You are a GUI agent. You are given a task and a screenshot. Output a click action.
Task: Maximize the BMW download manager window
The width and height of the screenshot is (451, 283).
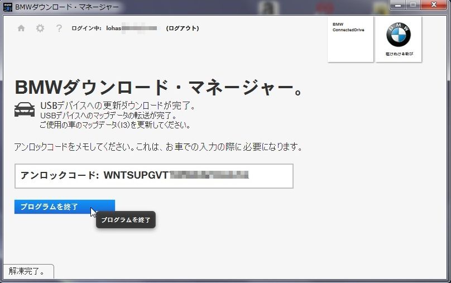click(x=413, y=5)
